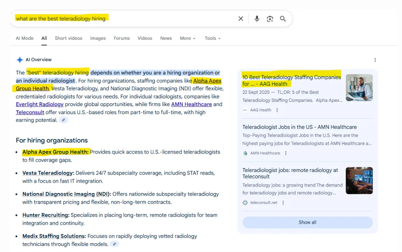Open the Alpha Apex Group Health link in the paragraph
The height and width of the screenshot is (252, 402).
click(x=207, y=81)
